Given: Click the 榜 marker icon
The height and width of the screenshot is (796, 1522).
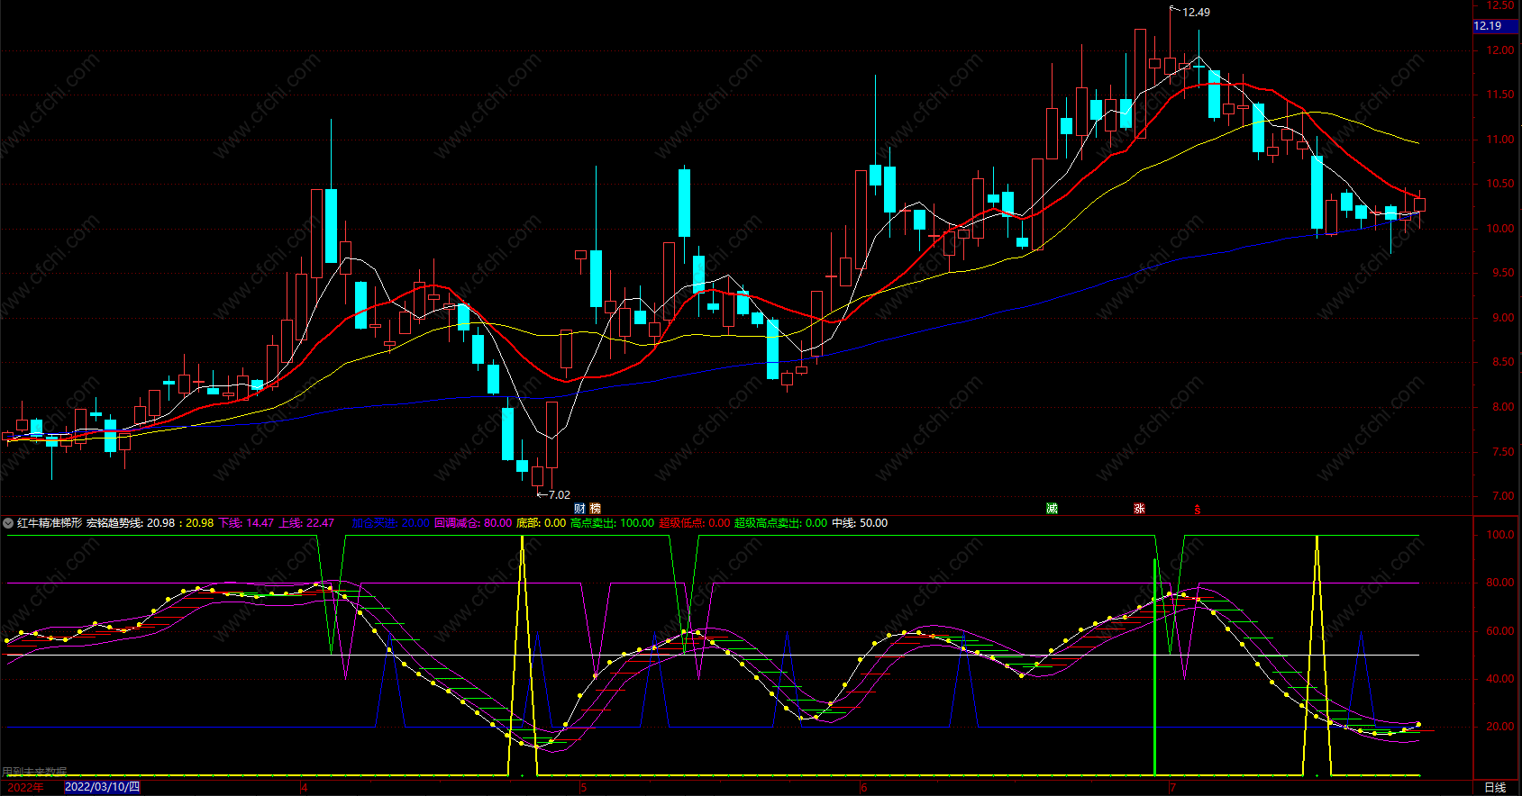Looking at the screenshot, I should pos(595,509).
